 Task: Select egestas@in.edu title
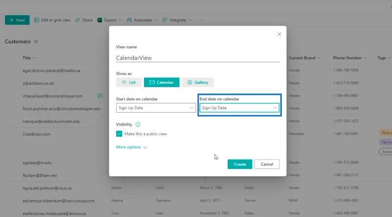[x=37, y=163]
